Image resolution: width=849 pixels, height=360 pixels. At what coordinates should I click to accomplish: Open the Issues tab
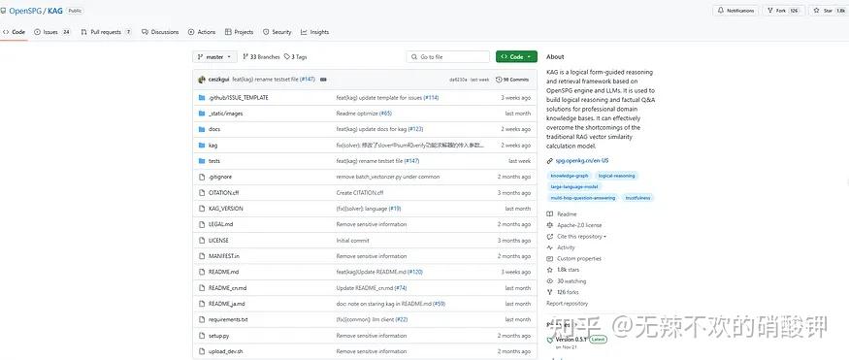[52, 32]
